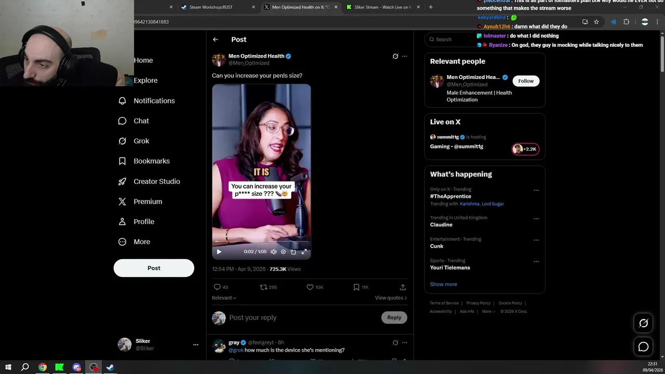
Task: Switch to Sliker Stream Kick tab
Action: (x=383, y=7)
